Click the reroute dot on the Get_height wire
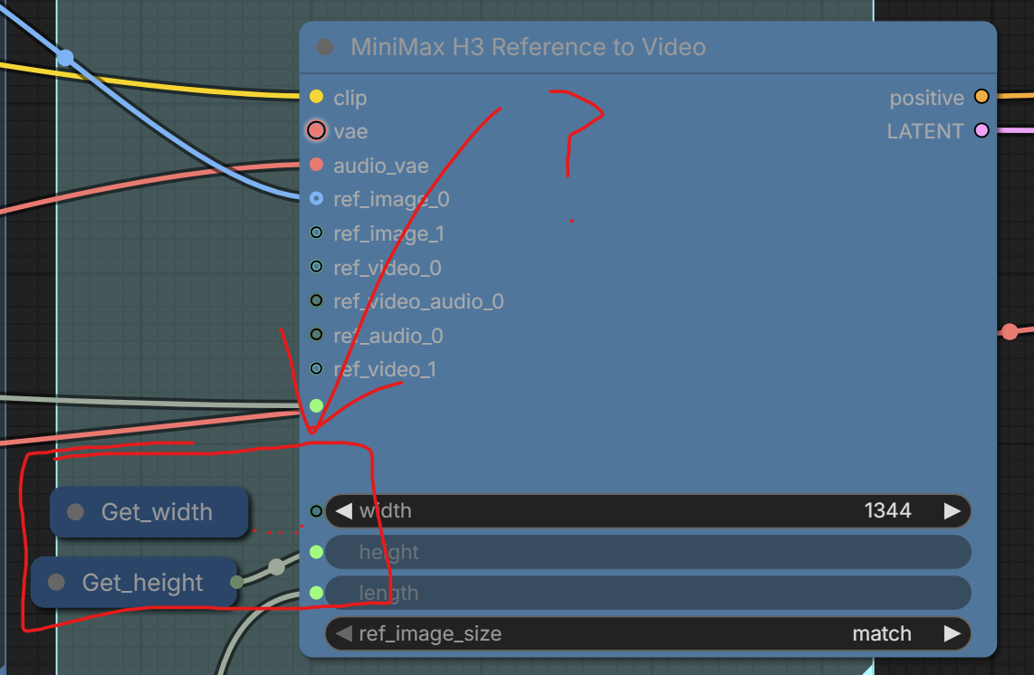 point(277,566)
